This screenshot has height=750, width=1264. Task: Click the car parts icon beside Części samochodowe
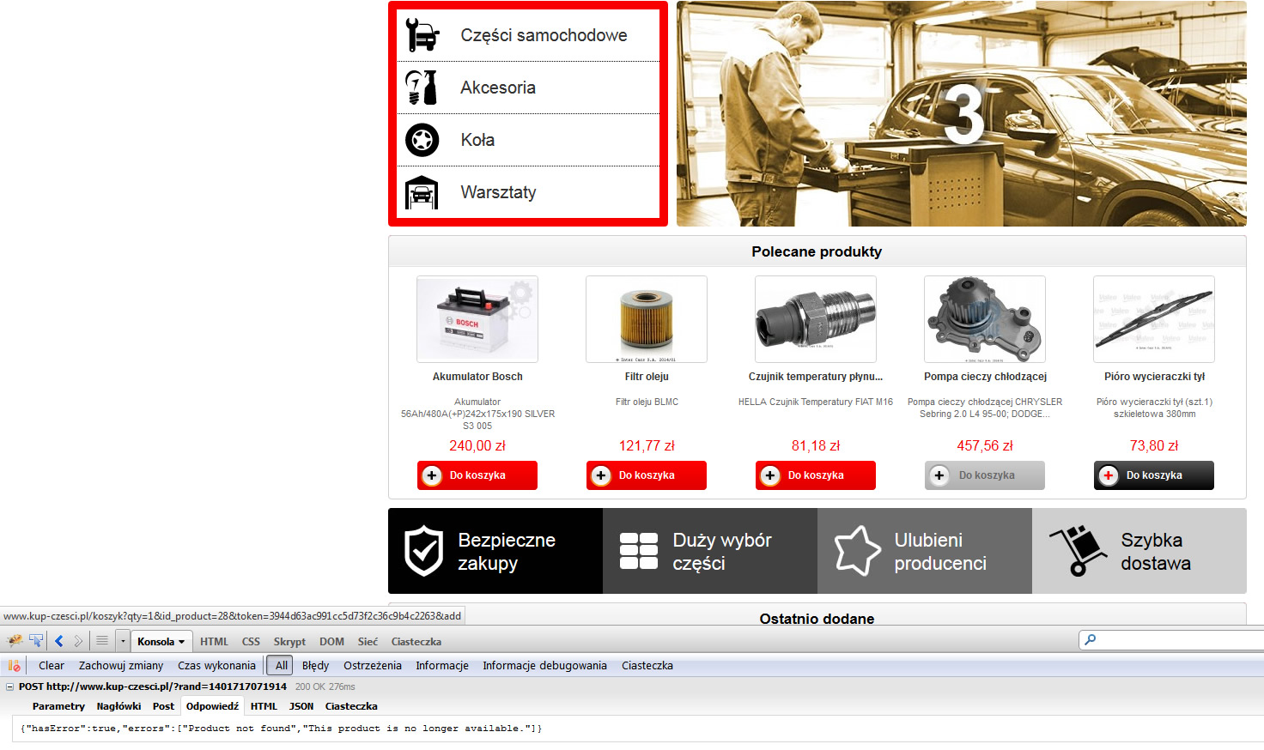click(422, 35)
